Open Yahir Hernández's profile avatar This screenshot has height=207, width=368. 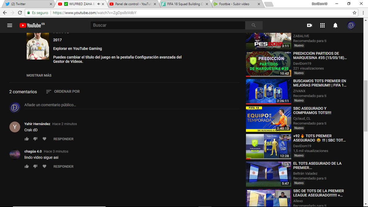click(15, 127)
